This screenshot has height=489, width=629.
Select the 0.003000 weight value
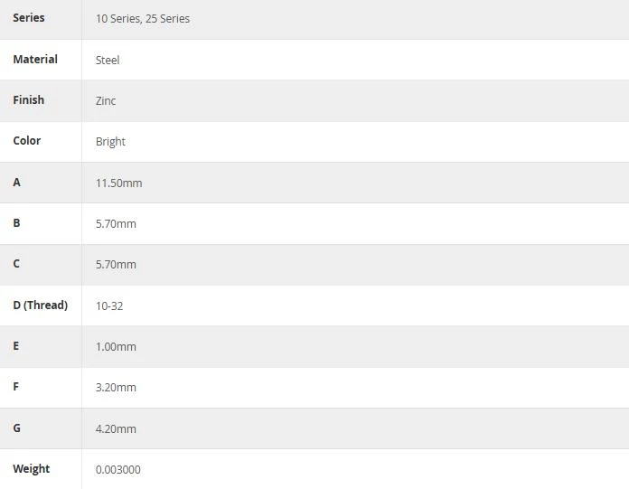click(117, 470)
